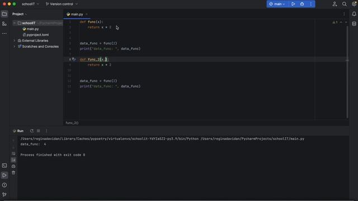
Task: Expand External Libraries node
Action: 15,41
